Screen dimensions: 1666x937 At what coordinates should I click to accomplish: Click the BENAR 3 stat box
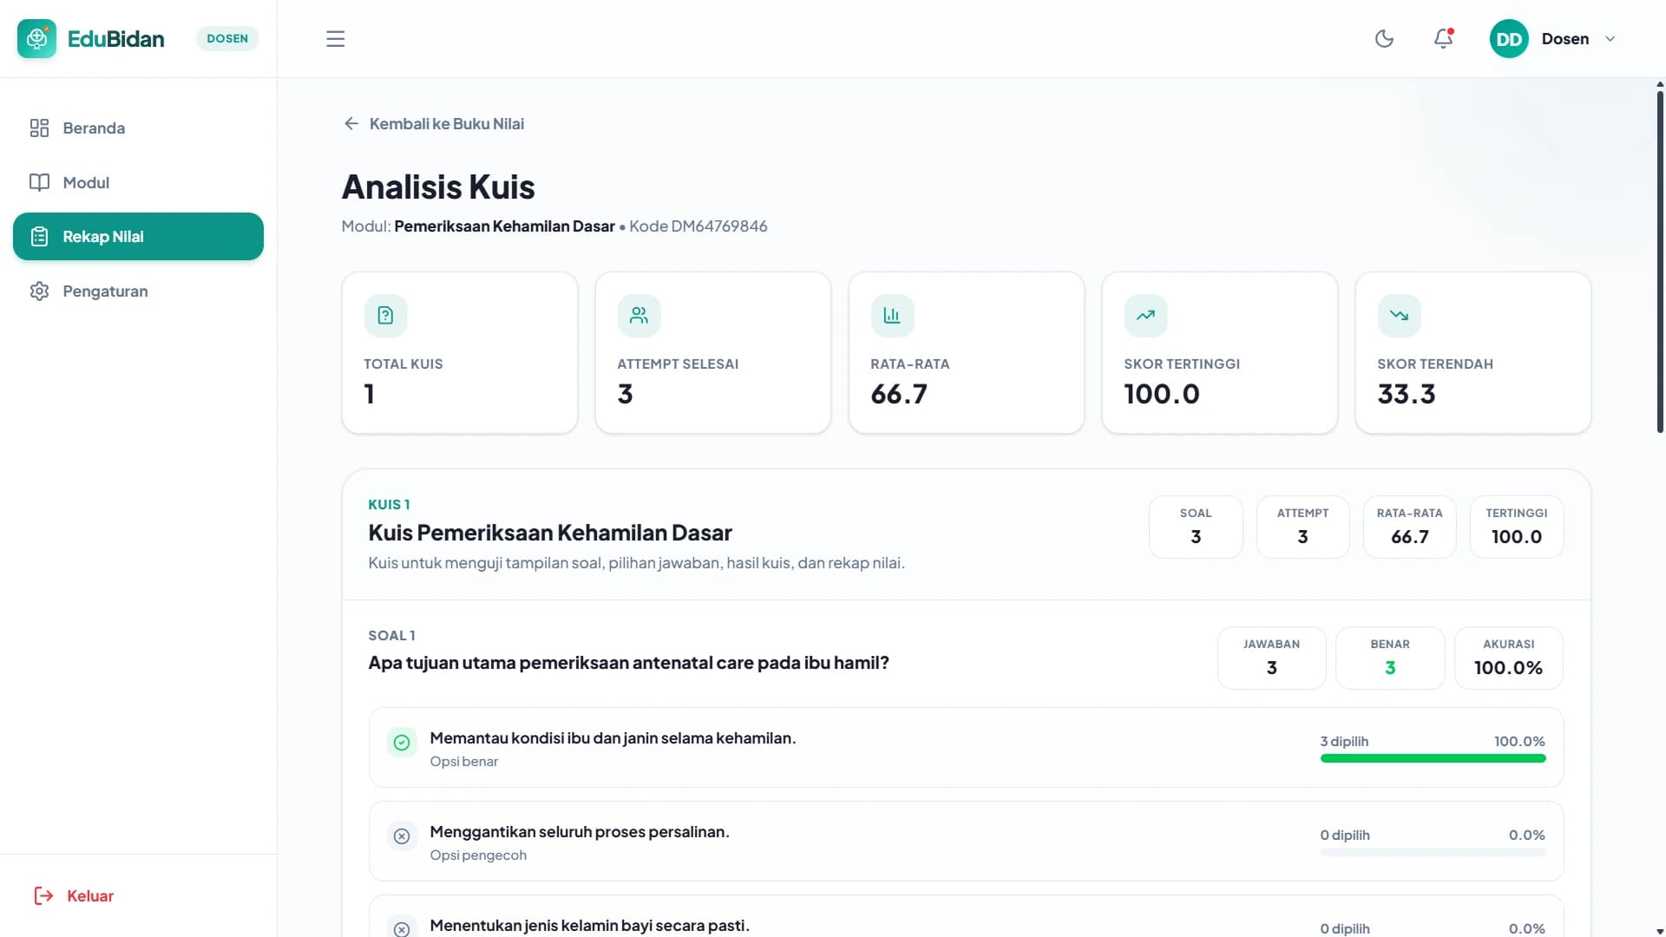point(1390,659)
